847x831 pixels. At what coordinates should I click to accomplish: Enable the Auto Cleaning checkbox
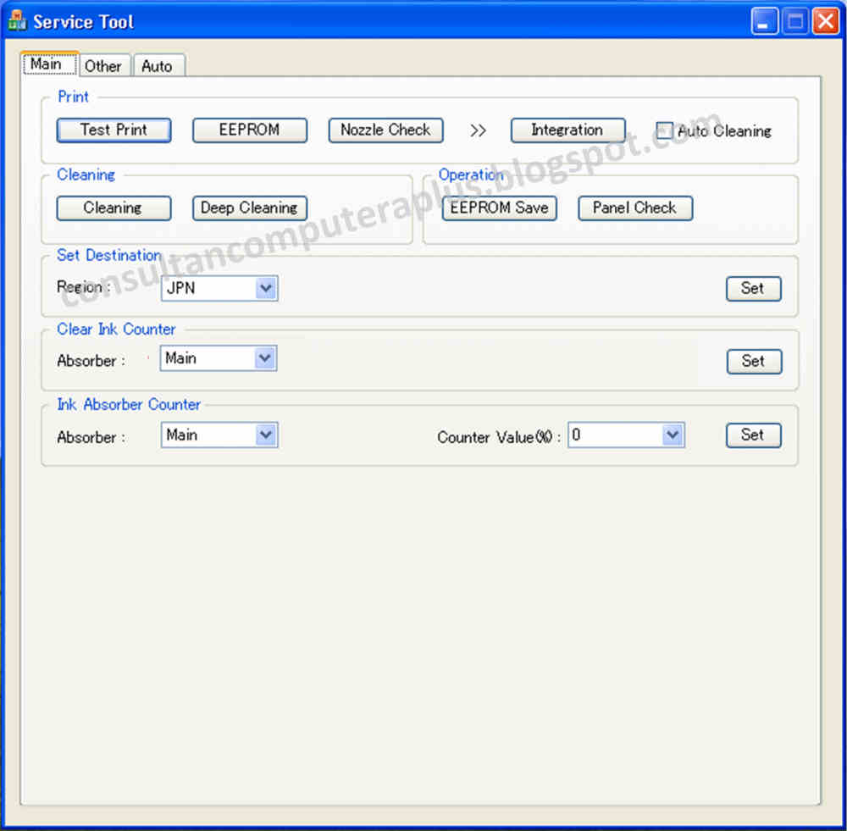point(664,130)
